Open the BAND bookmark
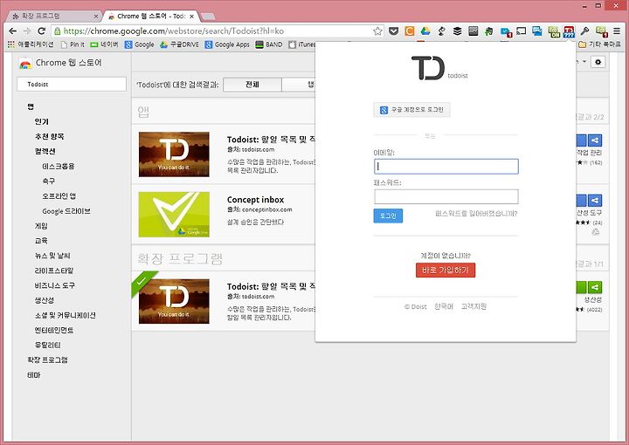The height and width of the screenshot is (445, 629). 269,44
